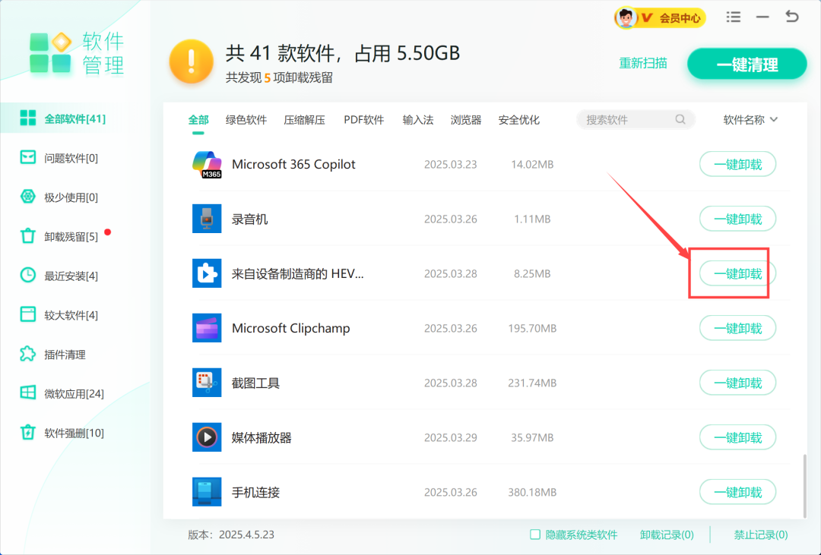821x555 pixels.
Task: Uninstall 媒体播放器 with 一键卸载
Action: click(737, 437)
